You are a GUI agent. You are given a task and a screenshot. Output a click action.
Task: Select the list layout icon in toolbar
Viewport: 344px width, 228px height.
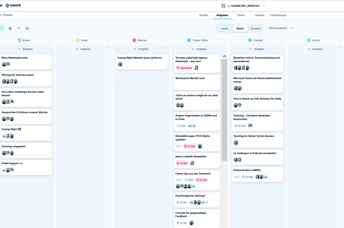19,28
